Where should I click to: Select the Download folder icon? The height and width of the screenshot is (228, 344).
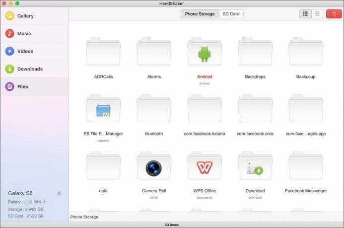coord(255,166)
